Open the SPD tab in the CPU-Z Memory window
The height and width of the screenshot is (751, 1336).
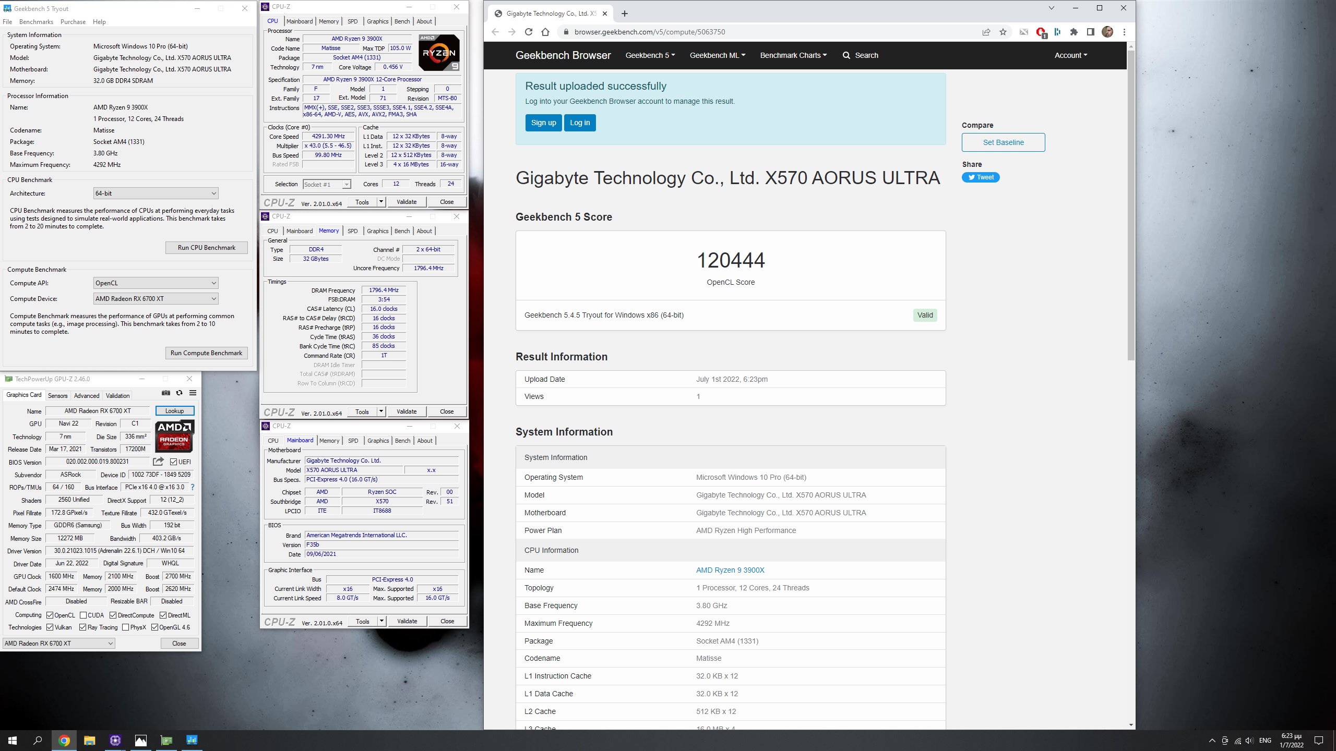coord(353,231)
